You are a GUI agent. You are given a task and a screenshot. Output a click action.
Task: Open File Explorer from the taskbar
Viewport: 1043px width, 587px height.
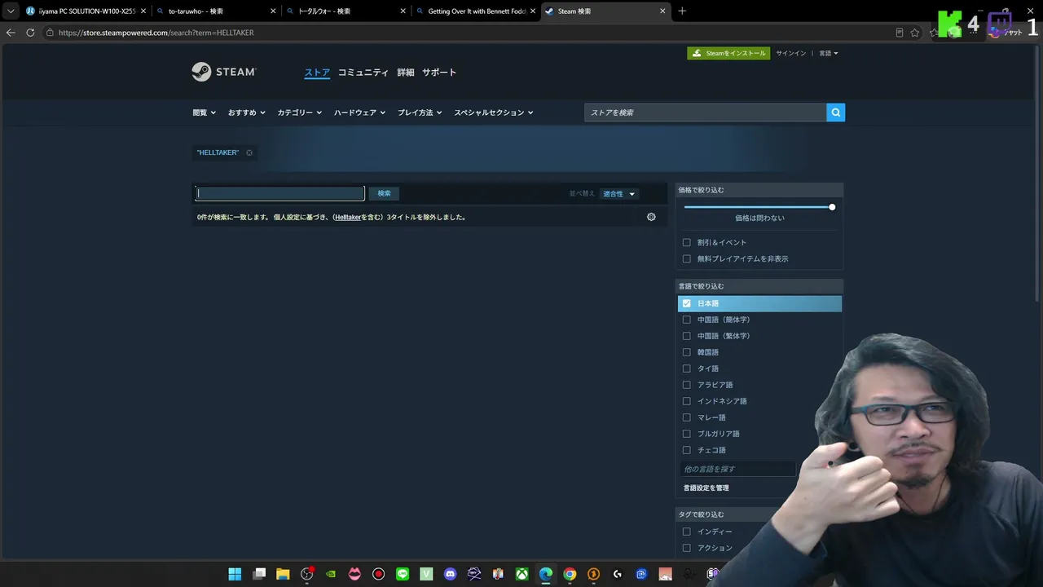point(283,574)
